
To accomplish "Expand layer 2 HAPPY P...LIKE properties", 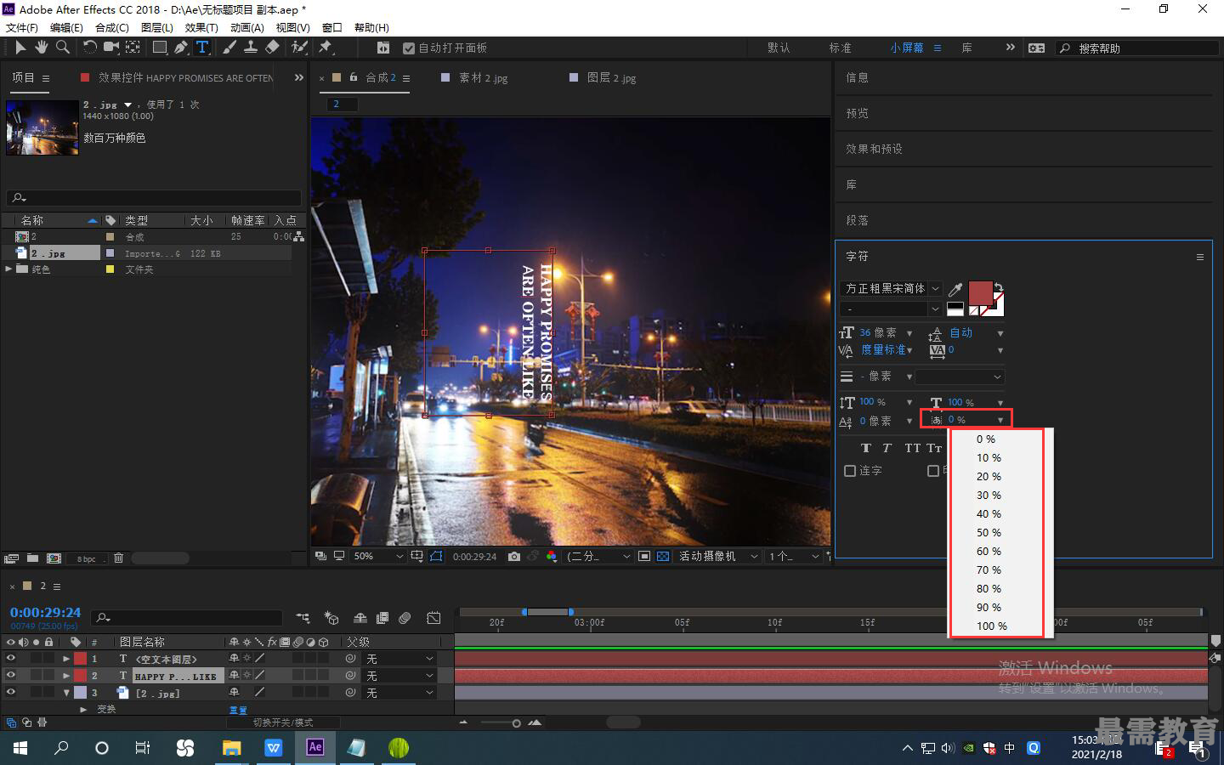I will click(x=66, y=676).
